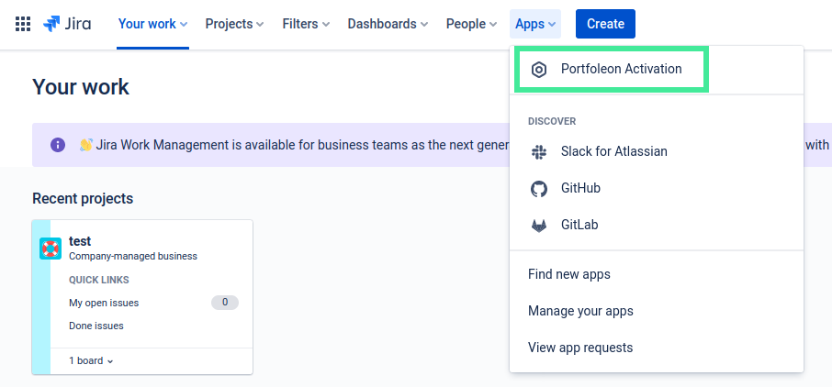832x387 pixels.
Task: Click the GitLab fox icon
Action: [x=539, y=226]
